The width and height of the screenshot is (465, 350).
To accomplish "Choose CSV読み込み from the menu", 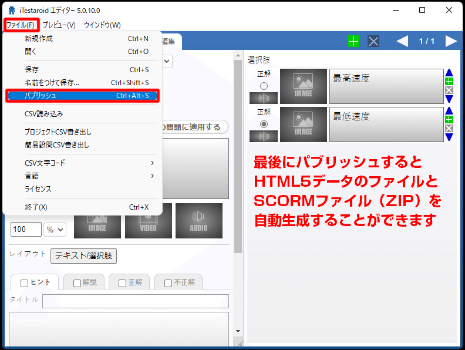I will tap(86, 113).
